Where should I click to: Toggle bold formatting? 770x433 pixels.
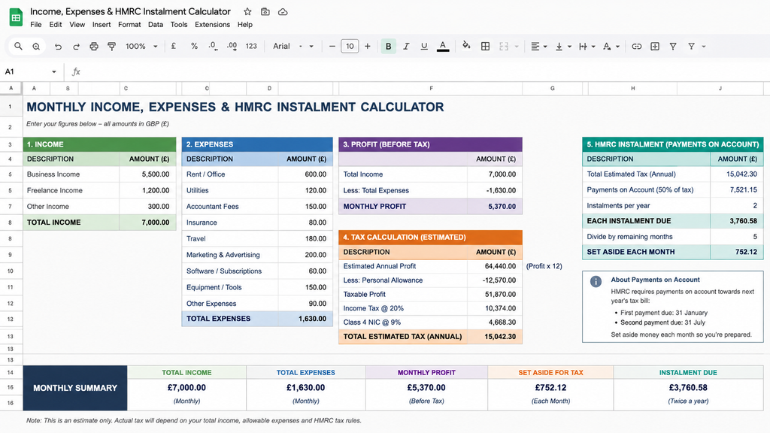(389, 46)
